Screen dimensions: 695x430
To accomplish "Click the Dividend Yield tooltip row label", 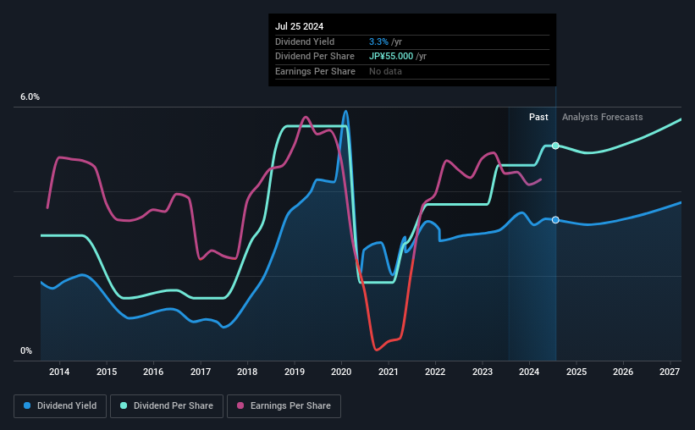I will [305, 41].
